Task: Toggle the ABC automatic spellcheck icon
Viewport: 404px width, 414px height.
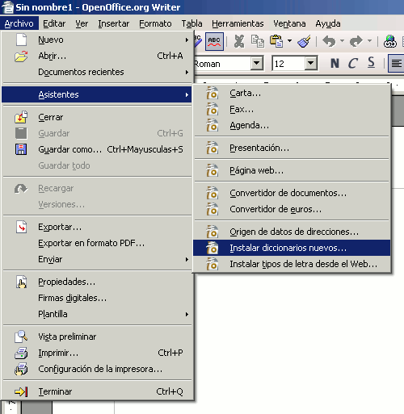Action: pos(214,41)
